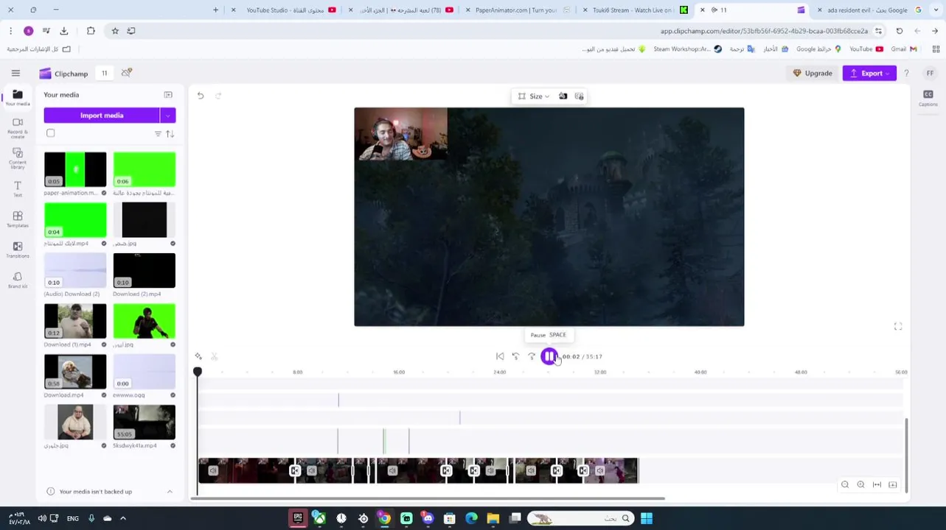This screenshot has width=946, height=530.
Task: Skip forward five seconds
Action: coord(532,356)
